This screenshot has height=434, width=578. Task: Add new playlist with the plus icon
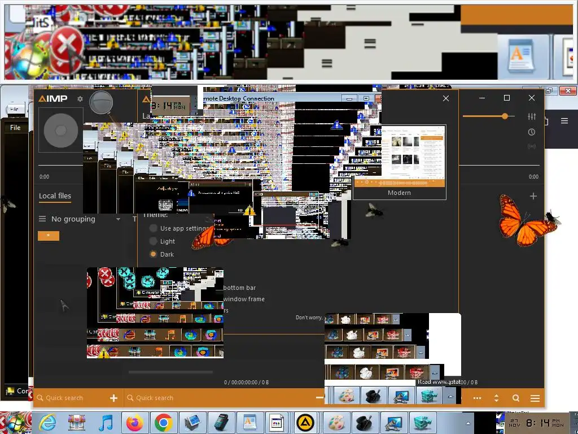(x=533, y=196)
